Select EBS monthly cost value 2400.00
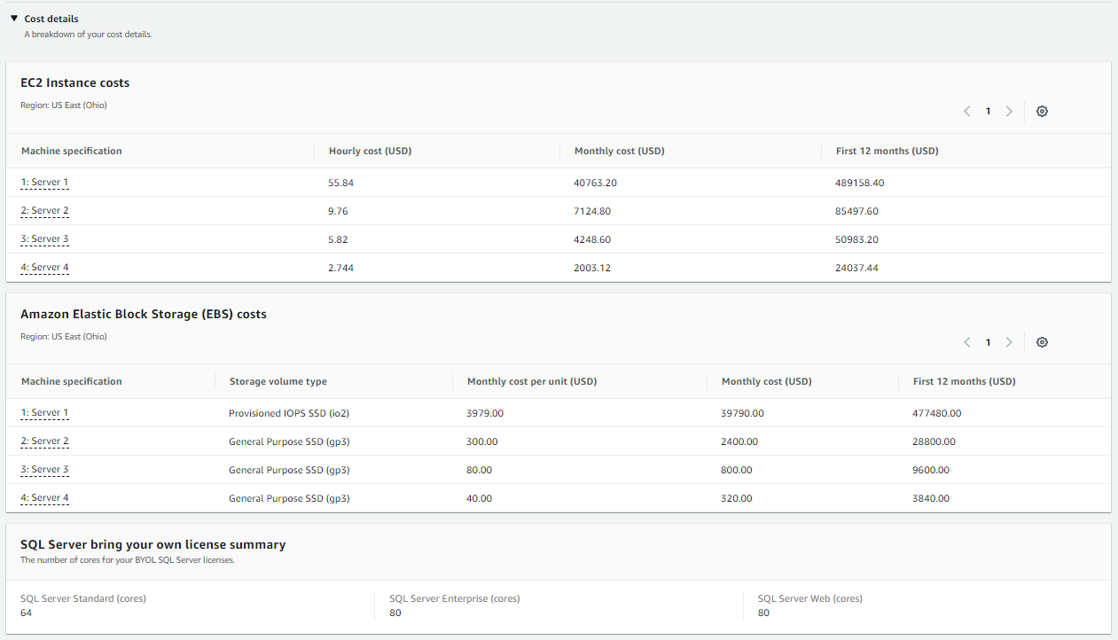The width and height of the screenshot is (1118, 640). [739, 441]
